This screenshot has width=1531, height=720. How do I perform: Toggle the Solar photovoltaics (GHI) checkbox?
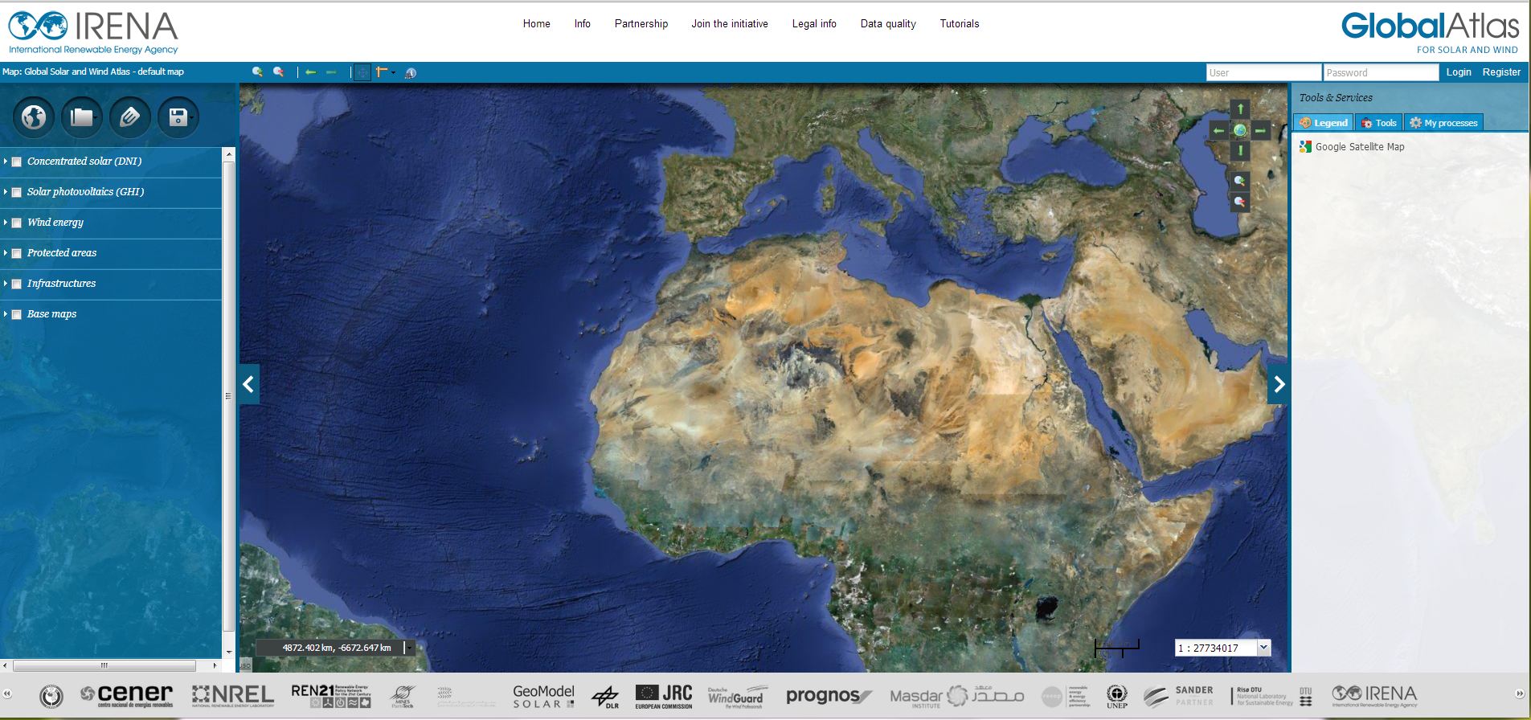pyautogui.click(x=17, y=192)
